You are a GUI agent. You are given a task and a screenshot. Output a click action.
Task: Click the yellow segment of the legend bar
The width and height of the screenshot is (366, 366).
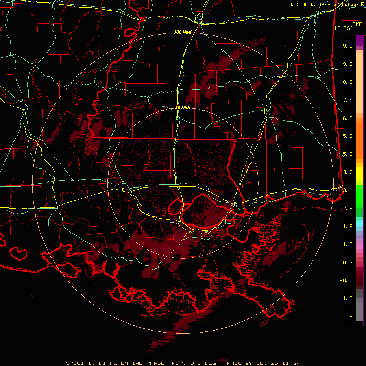[x=359, y=174]
